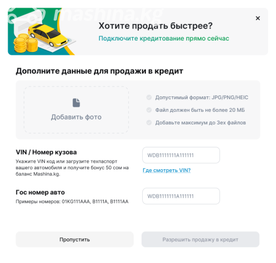Click 'Подключите кредитование прямо сейчас' link

click(164, 38)
